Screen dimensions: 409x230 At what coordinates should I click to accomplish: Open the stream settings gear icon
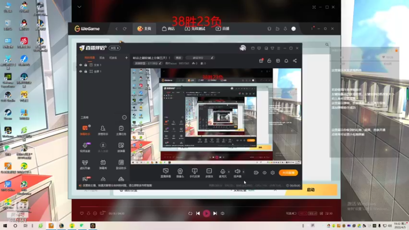pos(272,173)
